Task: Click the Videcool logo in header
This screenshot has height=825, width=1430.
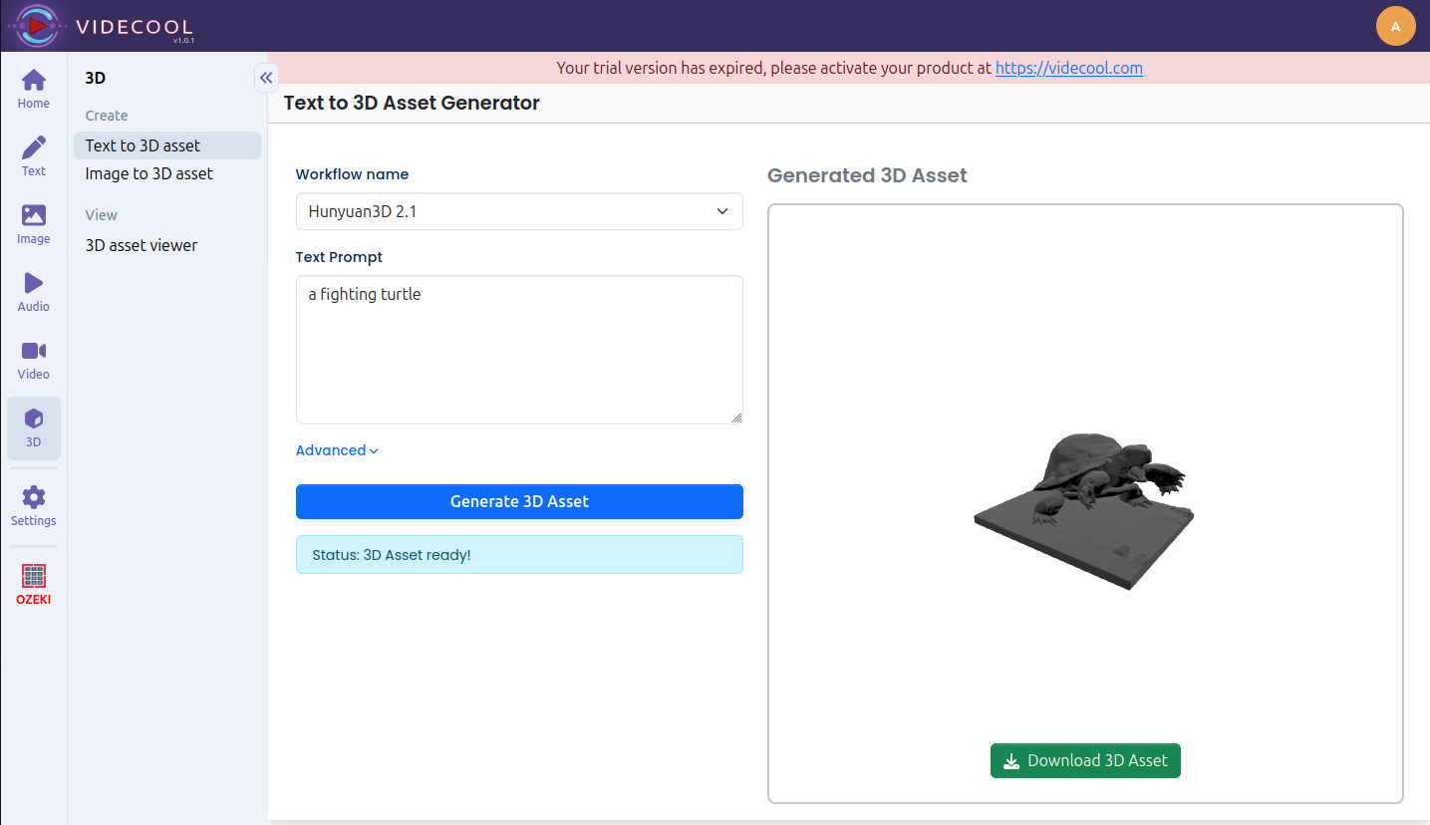Action: pos(100,26)
